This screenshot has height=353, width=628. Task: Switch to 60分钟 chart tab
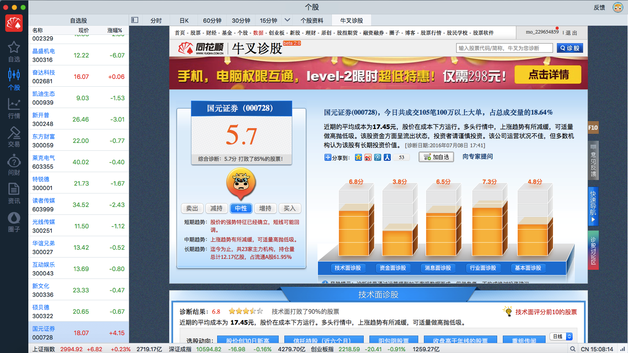[212, 20]
